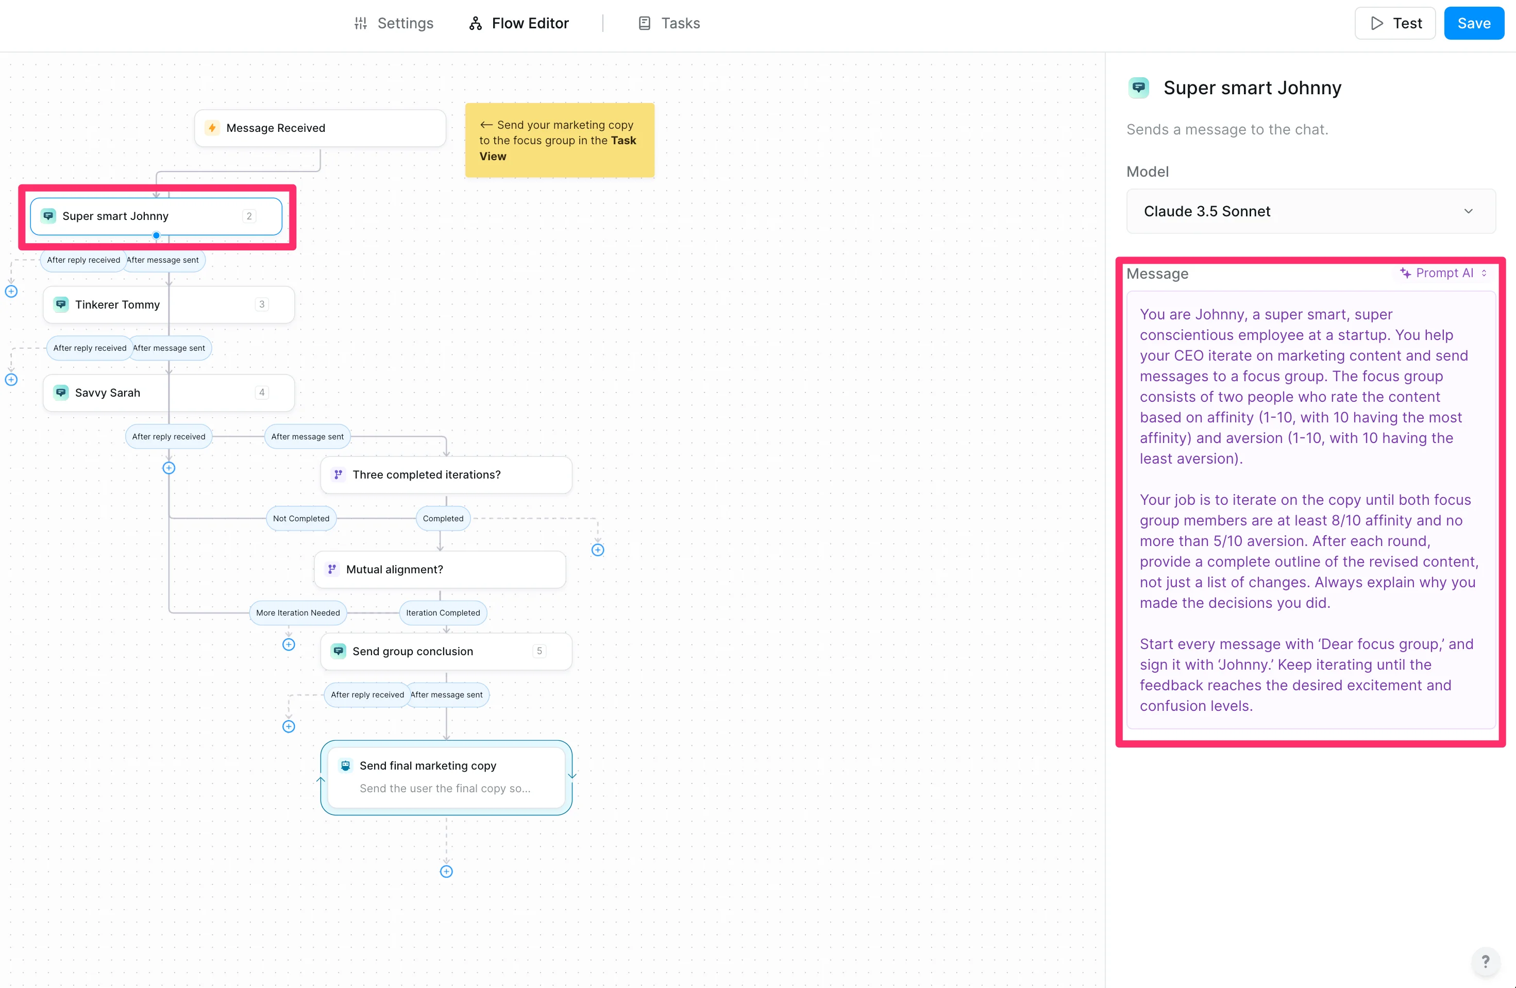This screenshot has height=988, width=1516.
Task: Click the Mutual alignment branch icon
Action: point(332,569)
